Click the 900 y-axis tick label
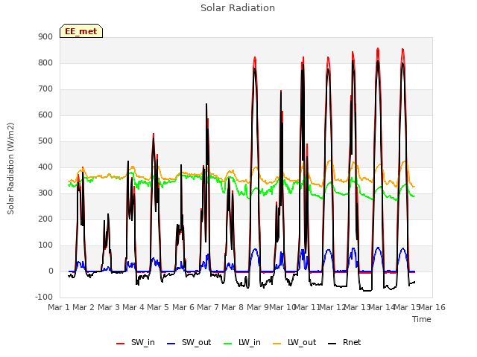477x357 pixels. tap(45, 36)
